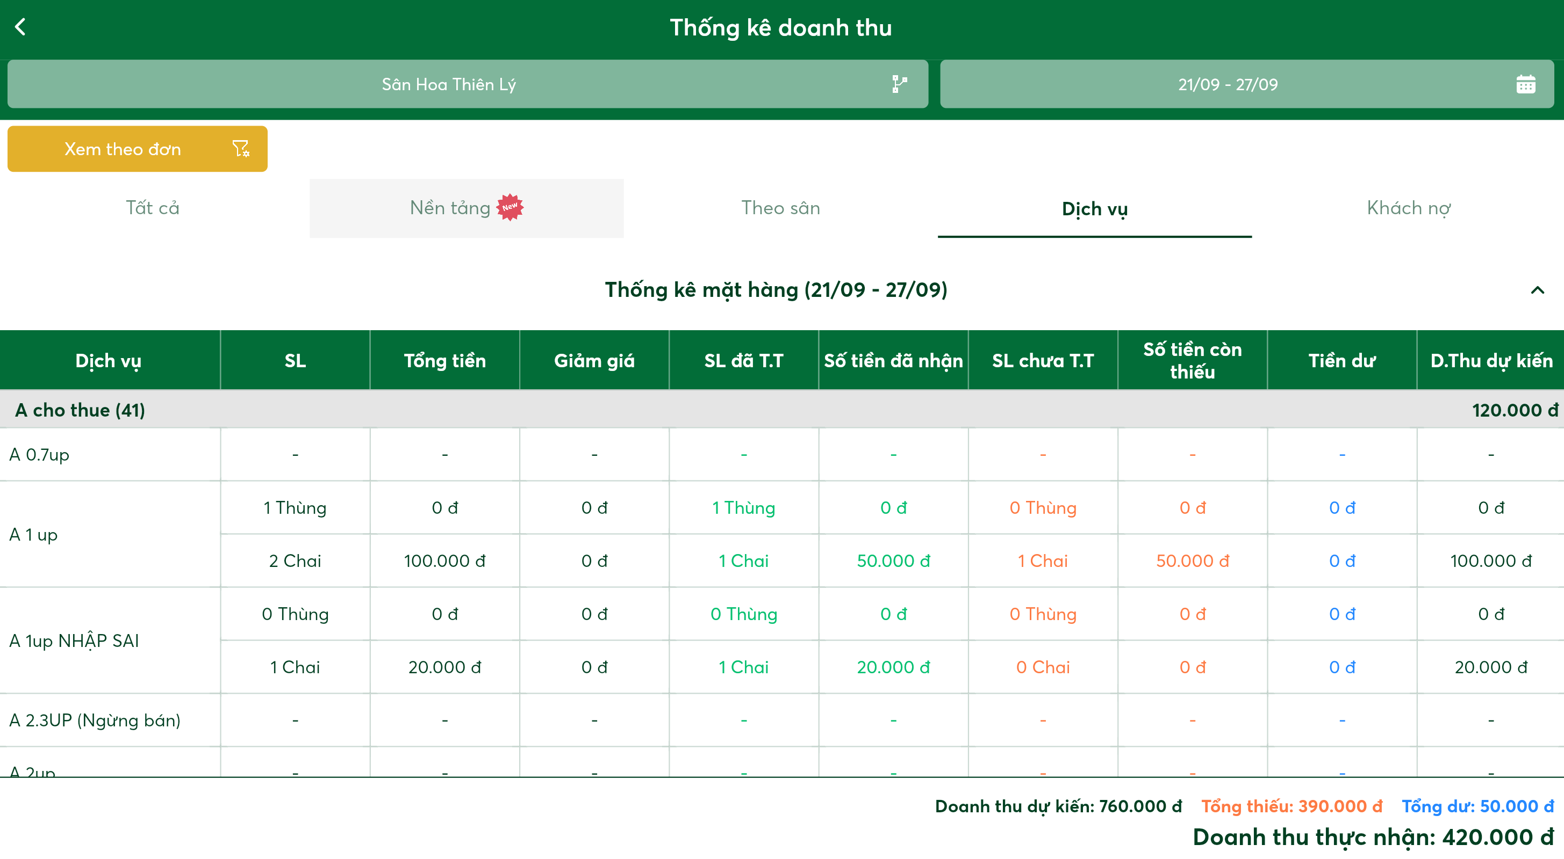The width and height of the screenshot is (1564, 859).
Task: Open the calendar icon for date range
Action: [x=1525, y=84]
